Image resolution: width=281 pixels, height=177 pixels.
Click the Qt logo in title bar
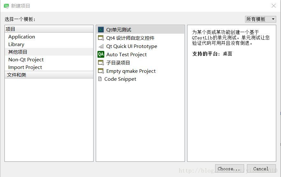(6, 6)
